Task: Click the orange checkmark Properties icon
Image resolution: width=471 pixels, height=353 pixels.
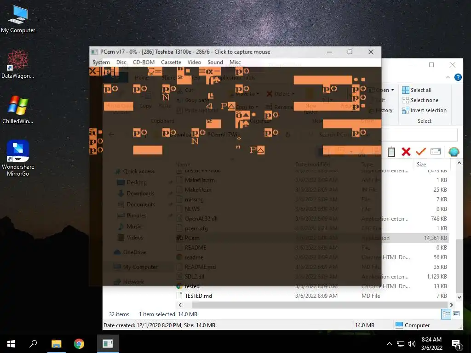Action: tap(421, 152)
